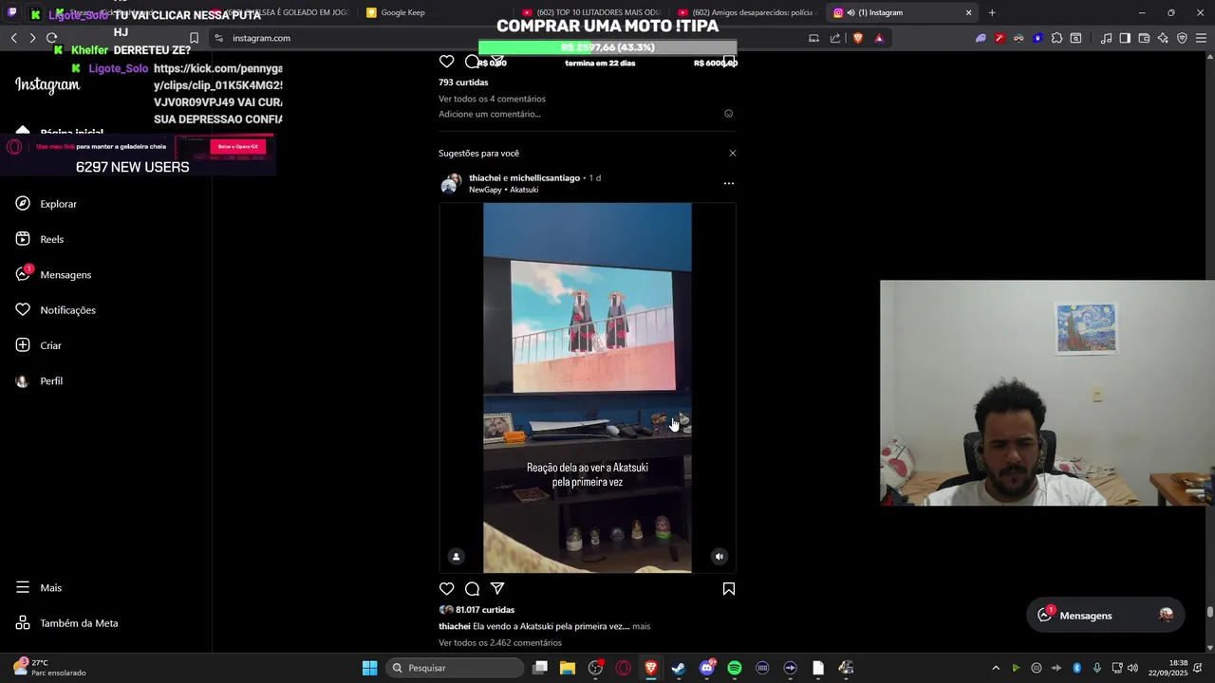Click the Instagram logo
The height and width of the screenshot is (683, 1215).
pos(47,85)
